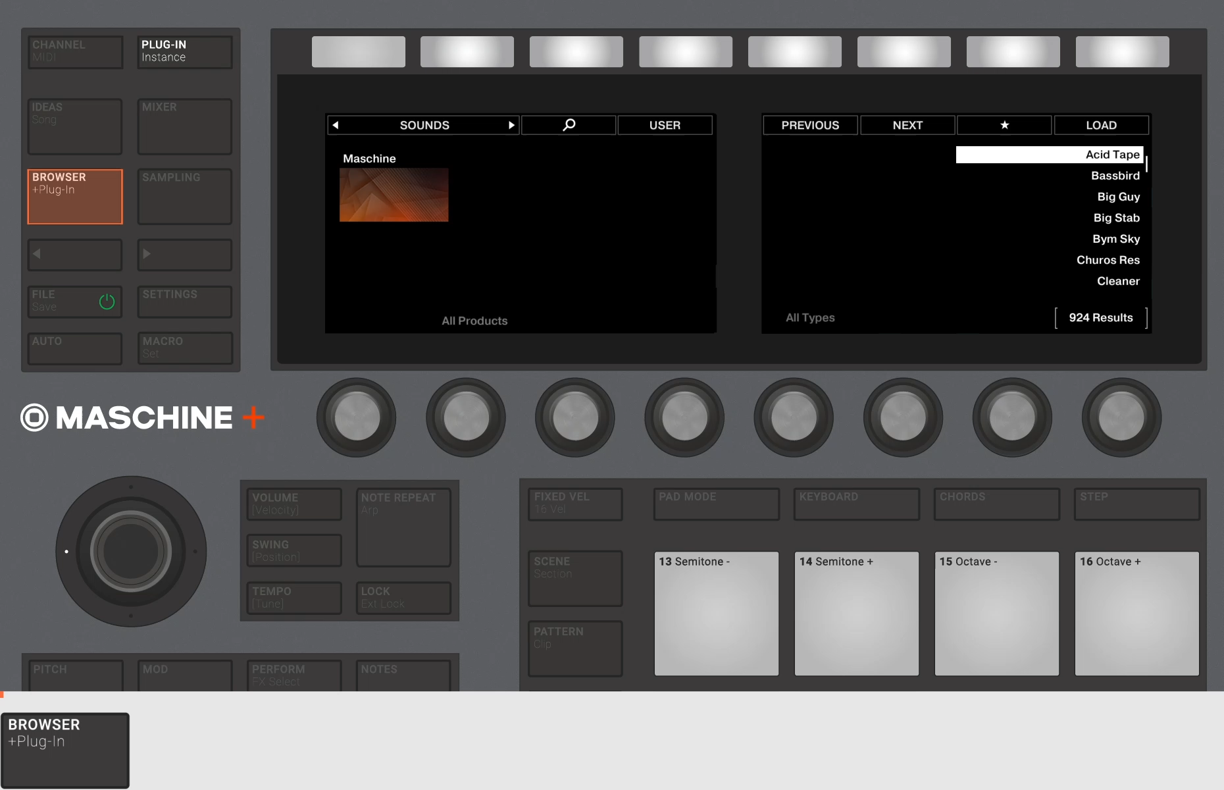Click the first knob under the display
The width and height of the screenshot is (1224, 790).
(357, 417)
